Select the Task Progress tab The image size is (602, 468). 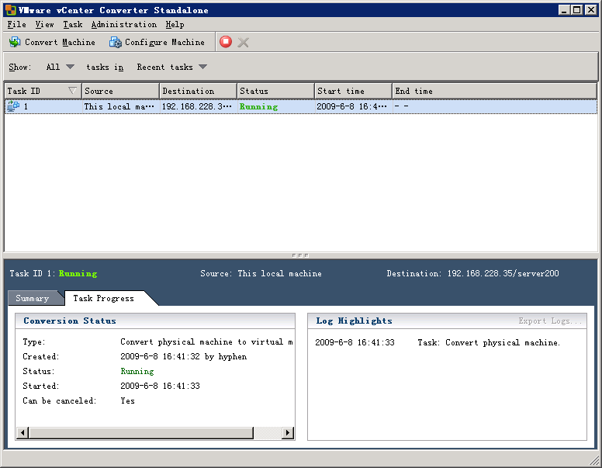tap(103, 298)
